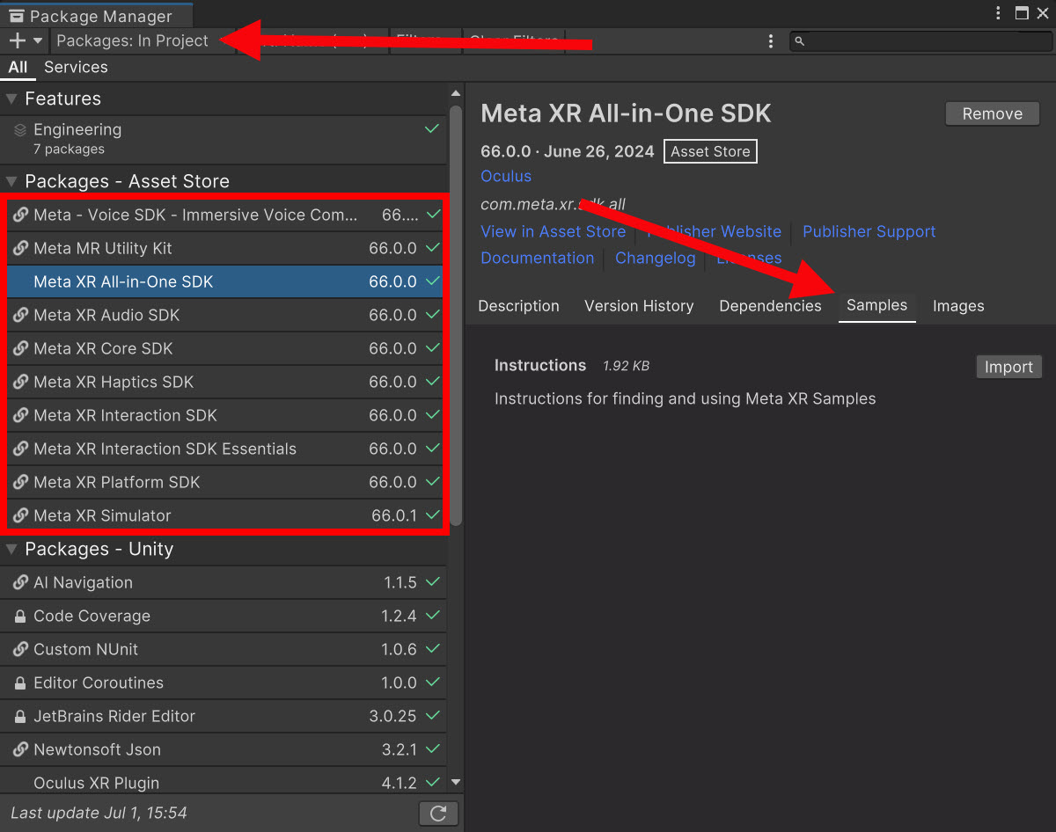Select the Engineering feature set
The height and width of the screenshot is (832, 1056).
tap(224, 139)
